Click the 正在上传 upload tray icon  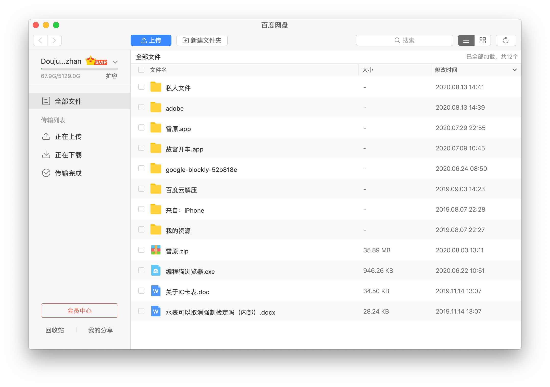pos(46,136)
